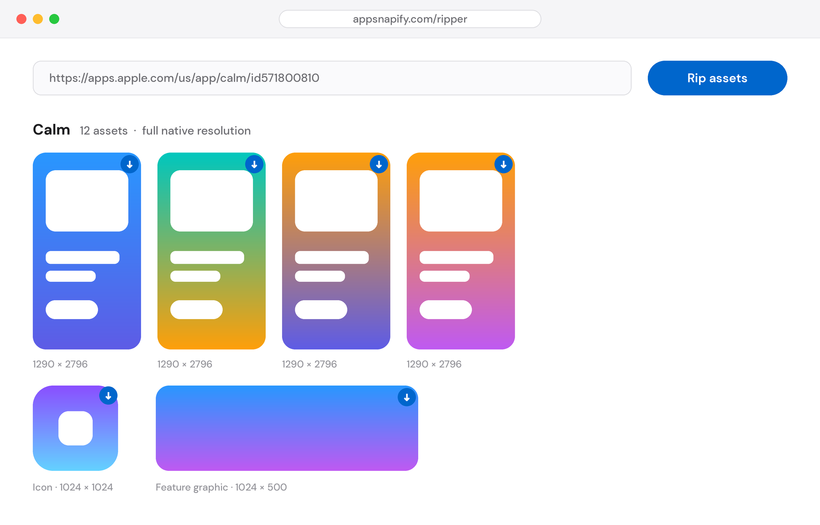
Task: Download the blue-purple screenshot asset
Action: coord(130,164)
